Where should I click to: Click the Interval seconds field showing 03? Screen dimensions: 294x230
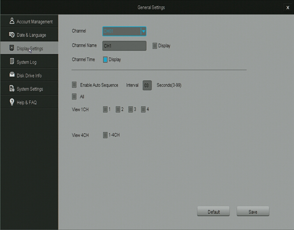tap(147, 85)
